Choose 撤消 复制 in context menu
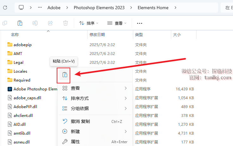The width and height of the screenshot is (233, 146). [95, 122]
